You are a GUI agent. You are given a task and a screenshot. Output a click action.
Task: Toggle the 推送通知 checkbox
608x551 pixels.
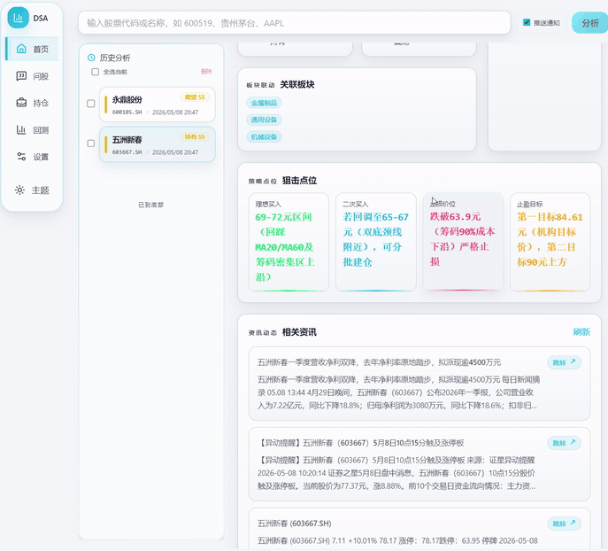[x=527, y=22]
